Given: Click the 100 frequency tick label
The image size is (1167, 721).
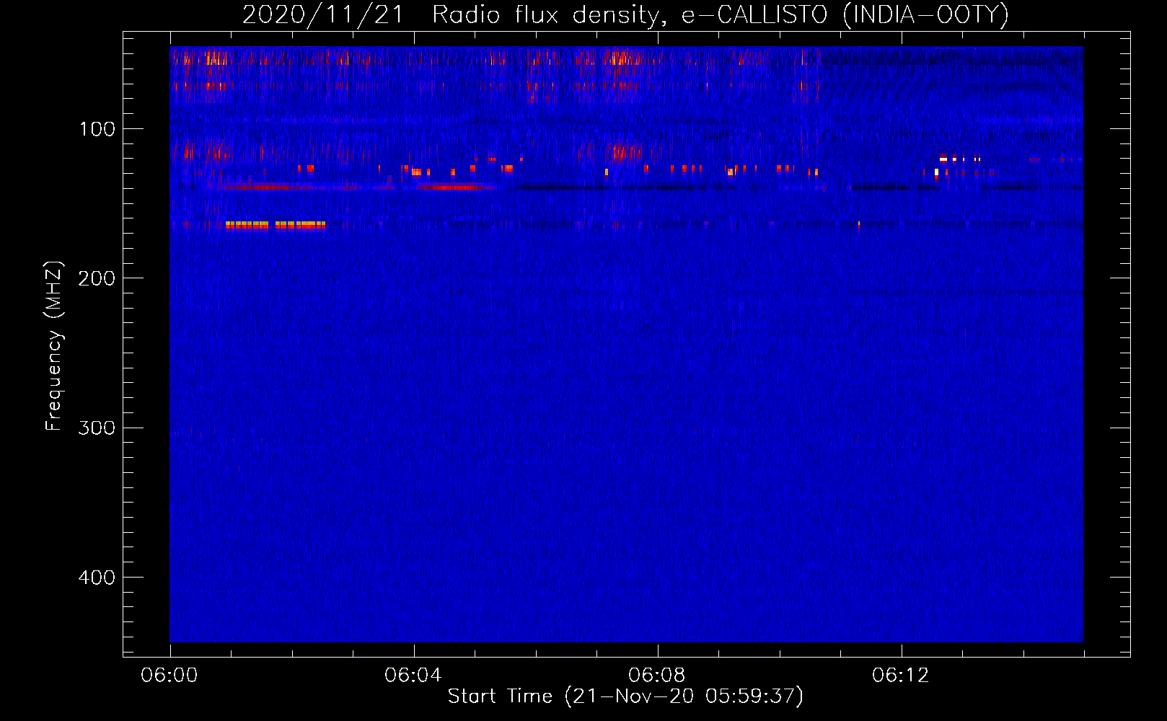Looking at the screenshot, I should pos(97,129).
